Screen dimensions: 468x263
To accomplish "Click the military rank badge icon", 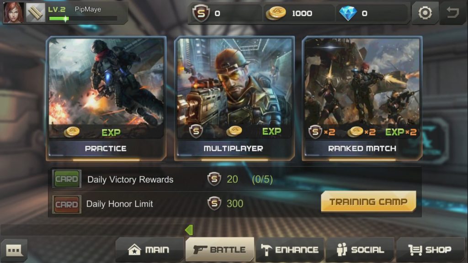I will (35, 12).
